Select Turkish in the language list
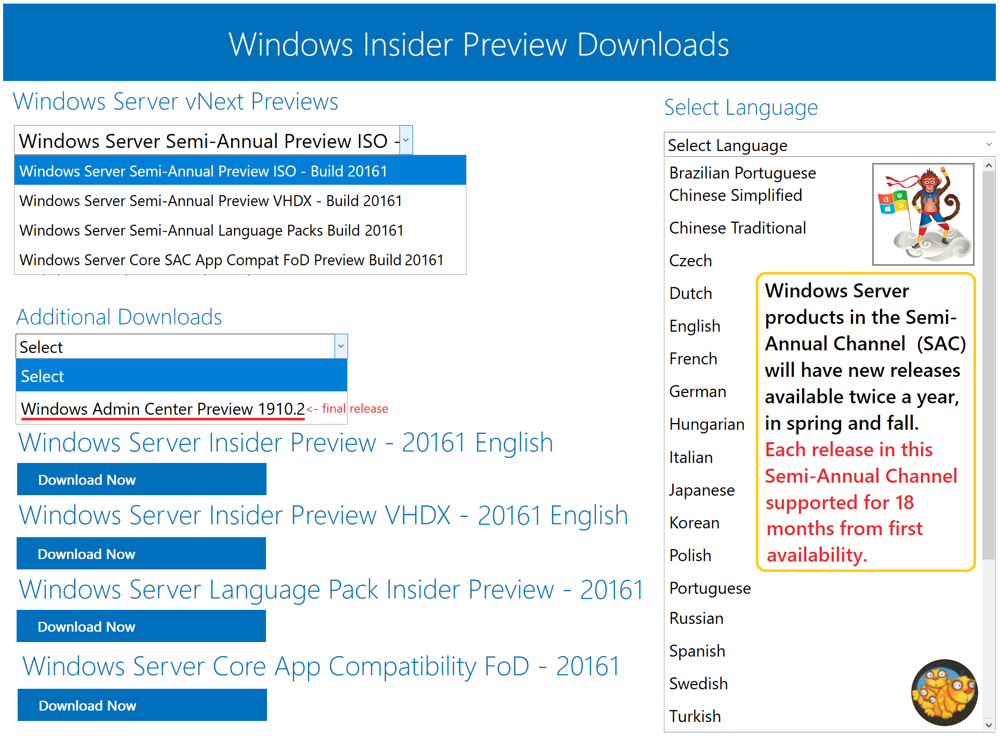The image size is (1000, 736). [x=695, y=716]
